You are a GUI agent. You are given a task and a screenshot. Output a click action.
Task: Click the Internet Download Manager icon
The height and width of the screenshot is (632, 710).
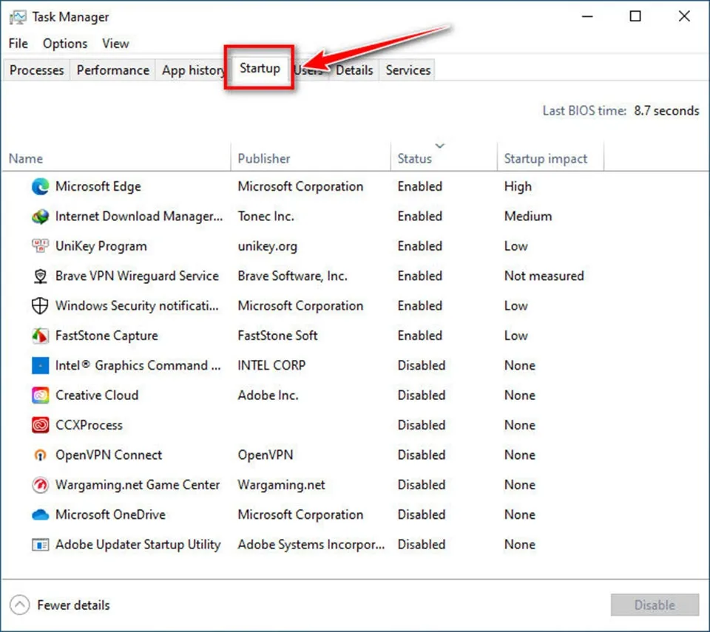pos(41,217)
